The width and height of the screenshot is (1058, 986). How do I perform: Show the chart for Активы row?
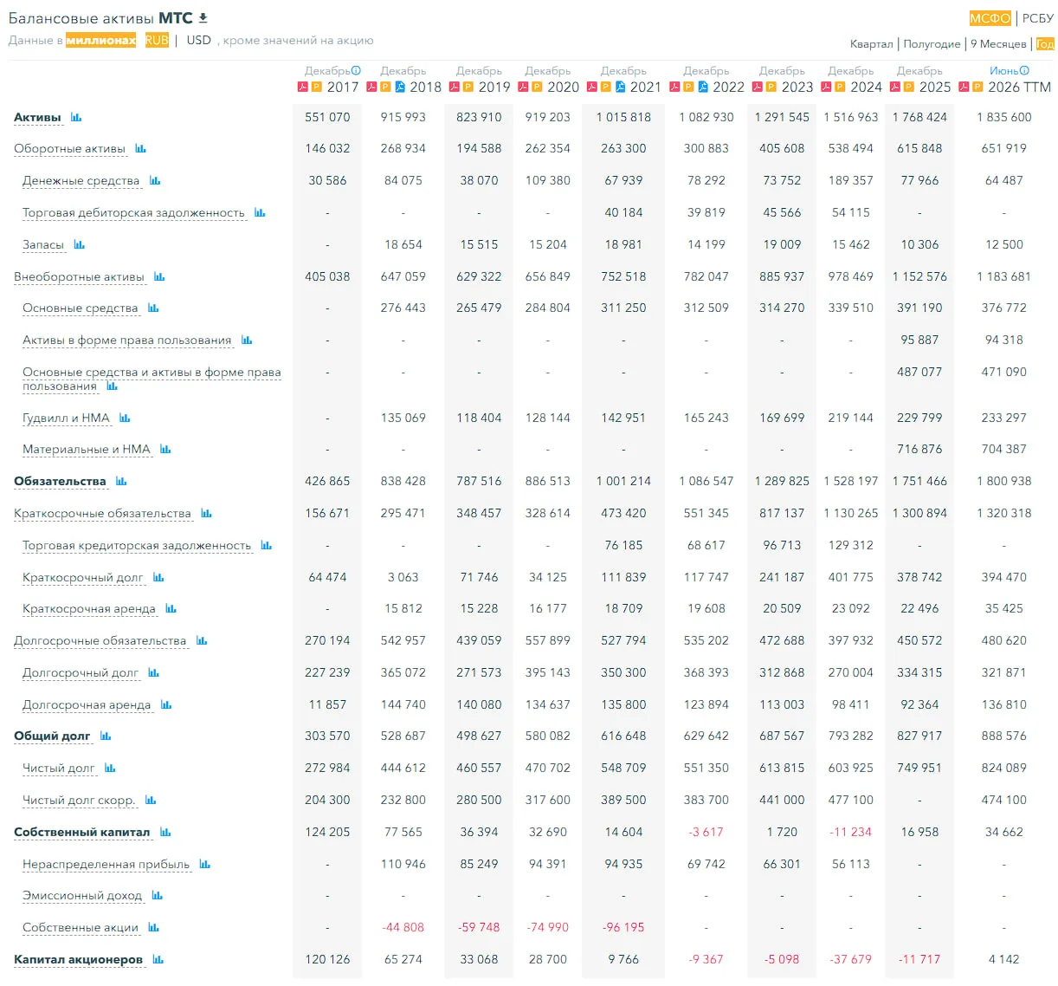(76, 117)
